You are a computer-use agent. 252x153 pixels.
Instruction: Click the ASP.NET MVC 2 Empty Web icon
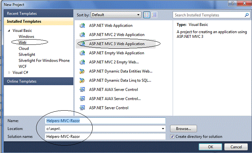tap(82, 62)
